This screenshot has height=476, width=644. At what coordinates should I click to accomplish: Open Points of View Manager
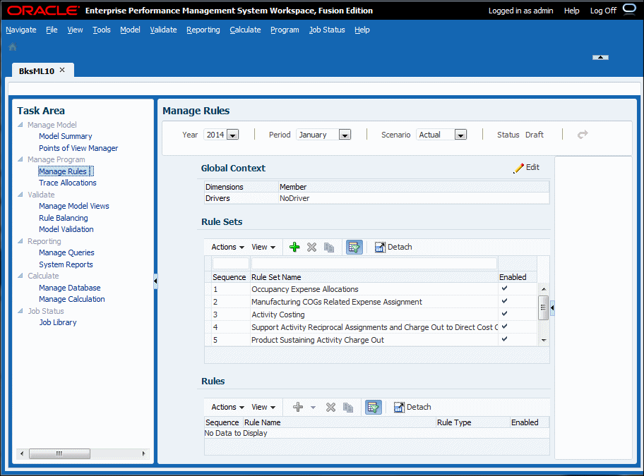coord(78,148)
